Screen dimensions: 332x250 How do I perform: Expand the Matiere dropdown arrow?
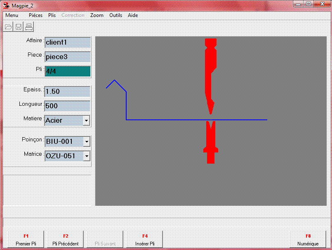click(x=86, y=121)
